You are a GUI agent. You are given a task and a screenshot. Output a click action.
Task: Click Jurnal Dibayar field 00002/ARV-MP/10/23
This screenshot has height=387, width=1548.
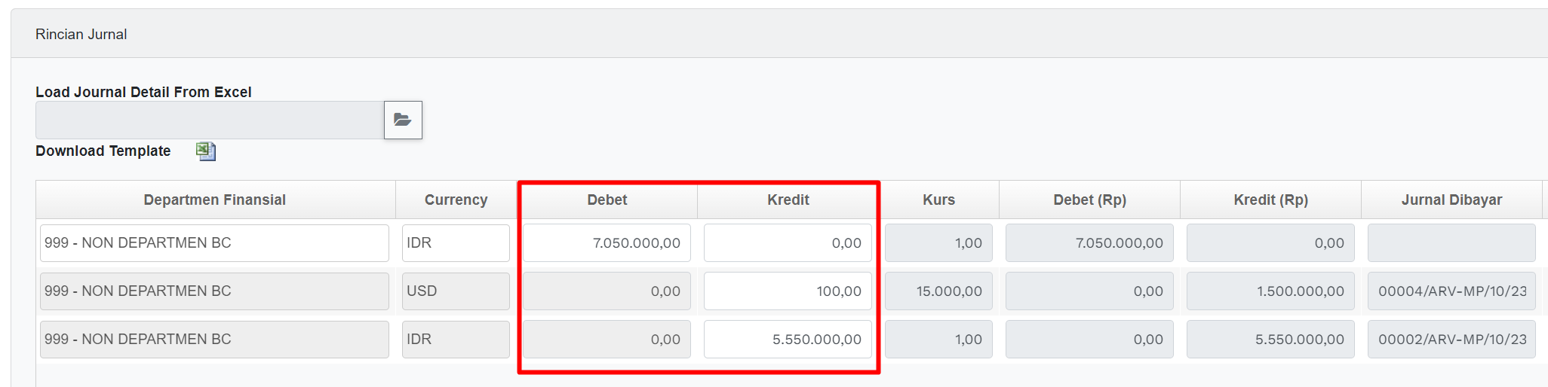tap(1451, 340)
